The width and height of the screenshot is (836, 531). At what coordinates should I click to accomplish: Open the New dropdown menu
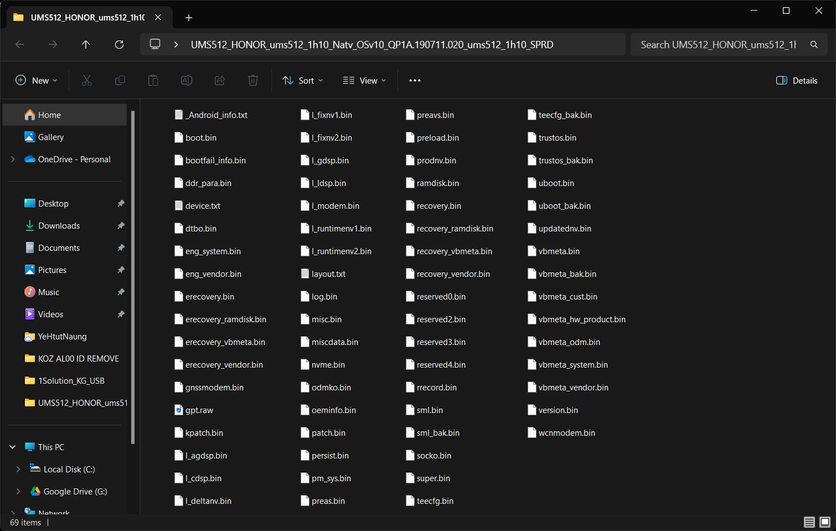(36, 80)
